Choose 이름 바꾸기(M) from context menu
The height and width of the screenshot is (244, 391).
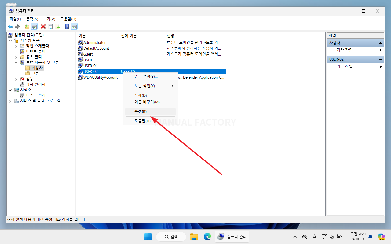tap(150, 102)
